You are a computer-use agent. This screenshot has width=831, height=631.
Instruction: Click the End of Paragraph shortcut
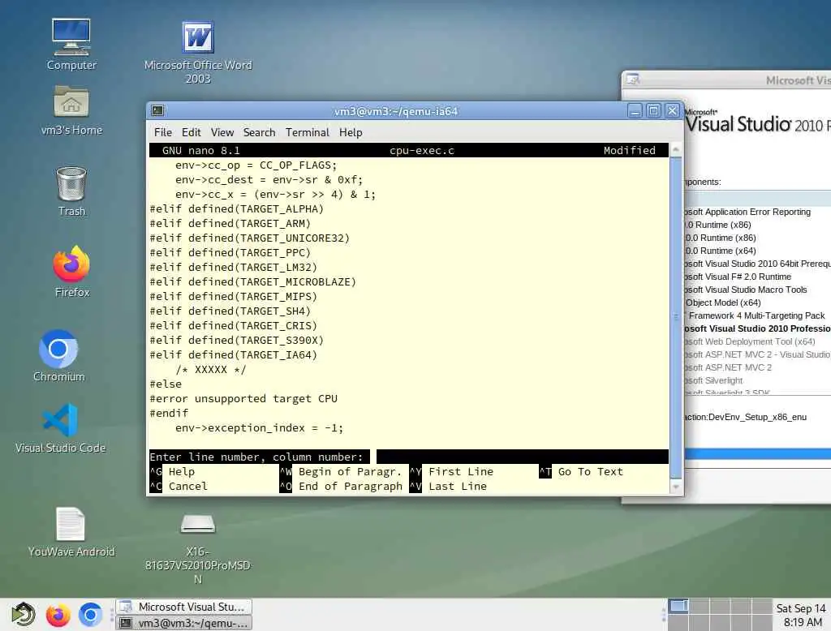(341, 487)
